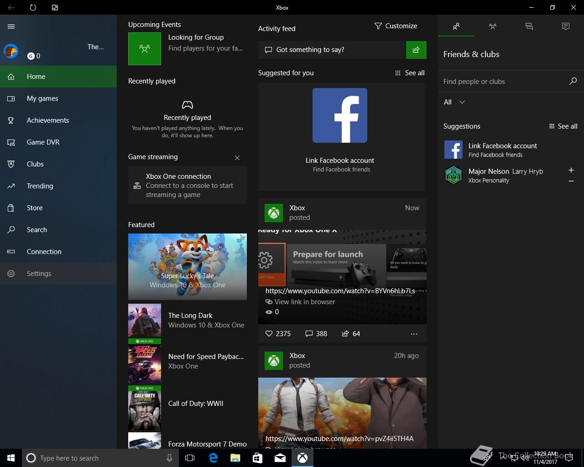Go back with the title bar arrow
Image resolution: width=584 pixels, height=467 pixels.
[11, 7]
